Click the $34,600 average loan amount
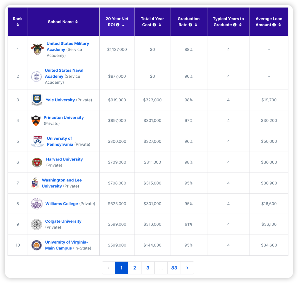 click(x=269, y=245)
